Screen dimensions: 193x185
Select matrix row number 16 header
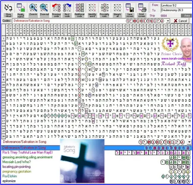pos(4,115)
